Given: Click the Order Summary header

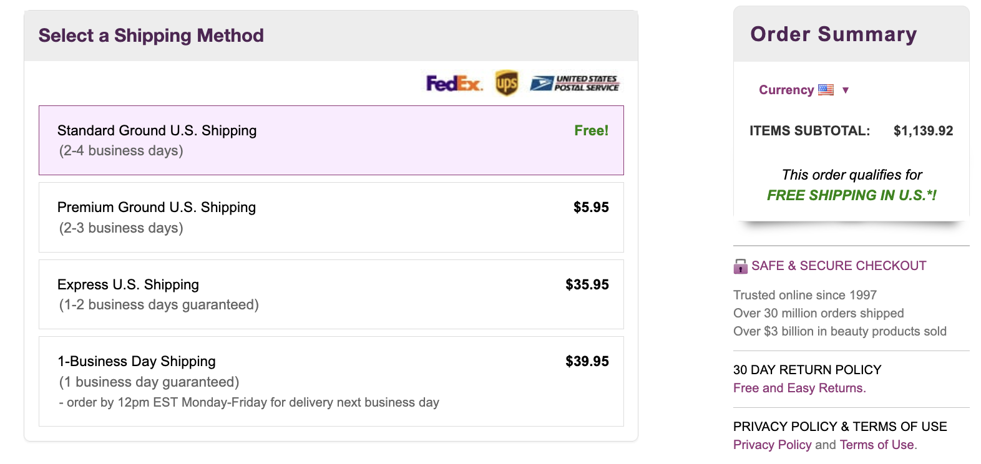Looking at the screenshot, I should [834, 34].
